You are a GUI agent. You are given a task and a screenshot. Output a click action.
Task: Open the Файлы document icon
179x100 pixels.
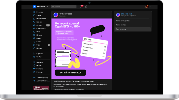tap(34, 65)
